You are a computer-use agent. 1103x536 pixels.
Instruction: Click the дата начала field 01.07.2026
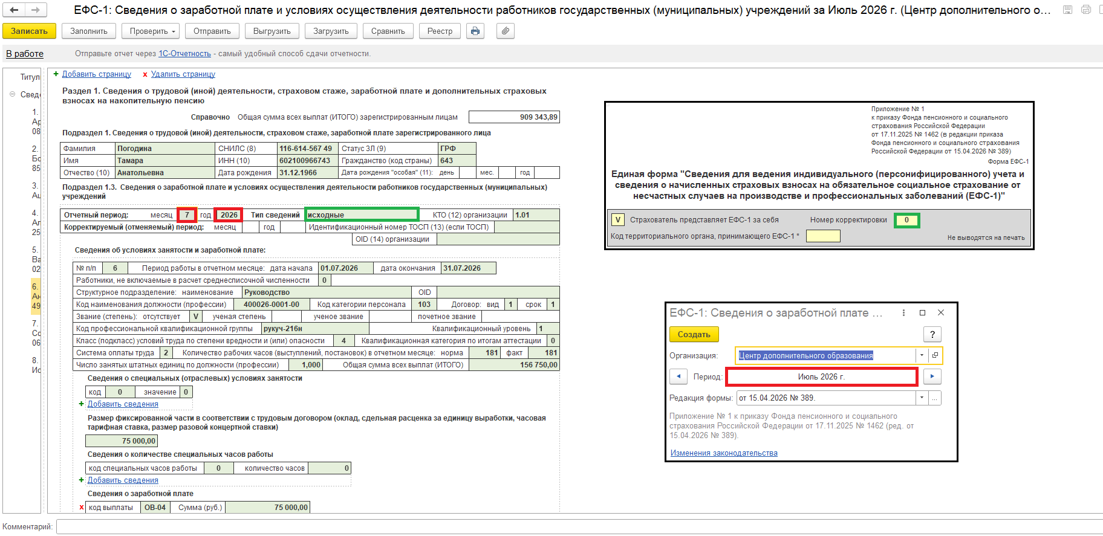pyautogui.click(x=346, y=268)
